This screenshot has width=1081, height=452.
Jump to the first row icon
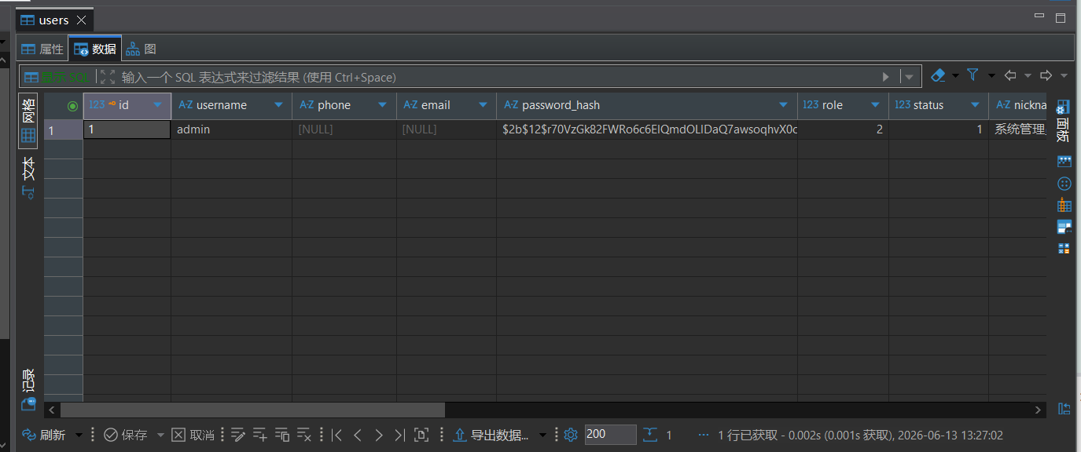(336, 435)
